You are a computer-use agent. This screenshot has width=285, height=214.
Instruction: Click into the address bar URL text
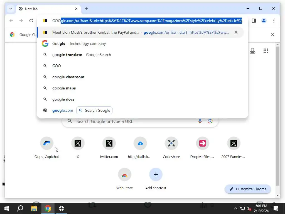(147, 21)
